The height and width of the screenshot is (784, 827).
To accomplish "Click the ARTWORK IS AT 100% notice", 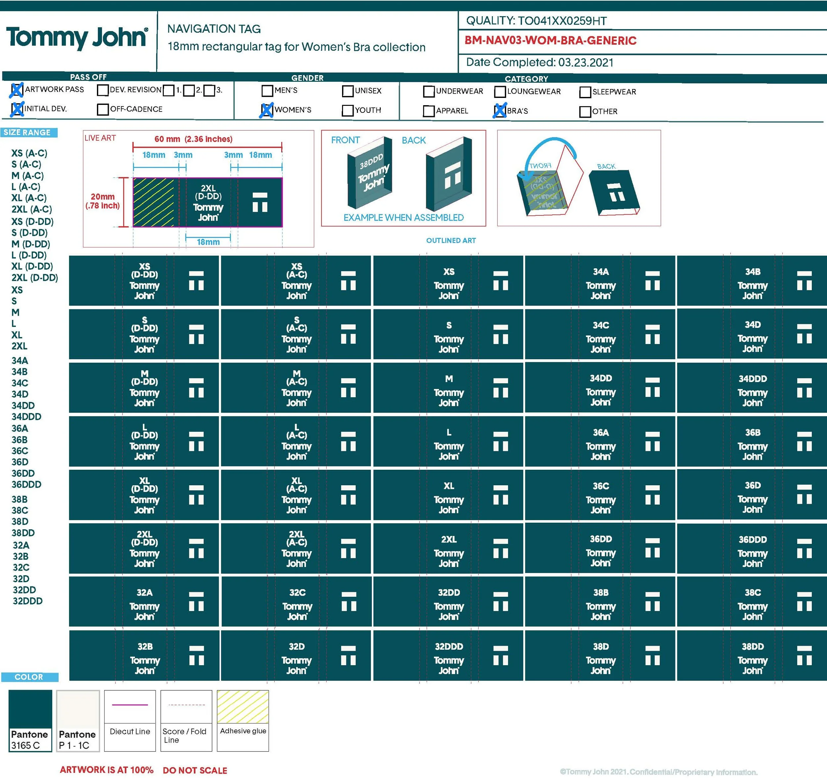I will point(107,769).
